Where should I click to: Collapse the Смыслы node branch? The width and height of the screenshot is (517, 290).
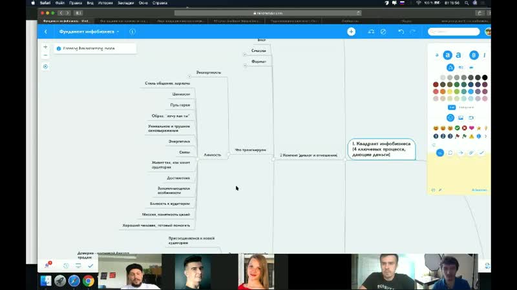click(x=245, y=55)
